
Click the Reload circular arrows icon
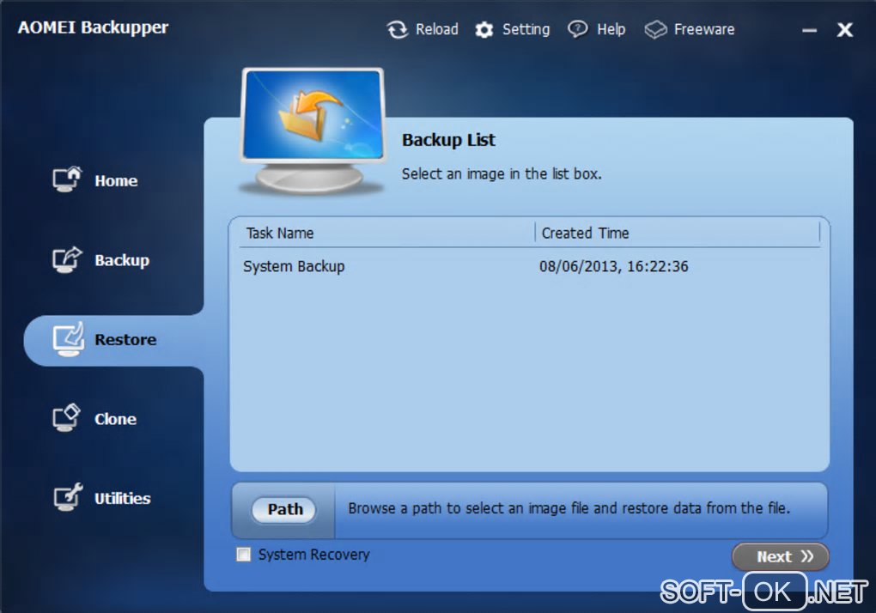tap(398, 29)
